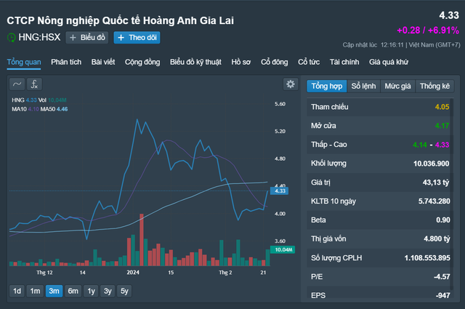
Task: Show the Mức giá panel tab
Action: point(397,86)
